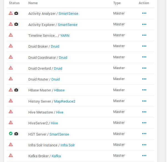Open the action menu for Timeline Service
Viewport: 167px width, 162px height.
(144, 35)
